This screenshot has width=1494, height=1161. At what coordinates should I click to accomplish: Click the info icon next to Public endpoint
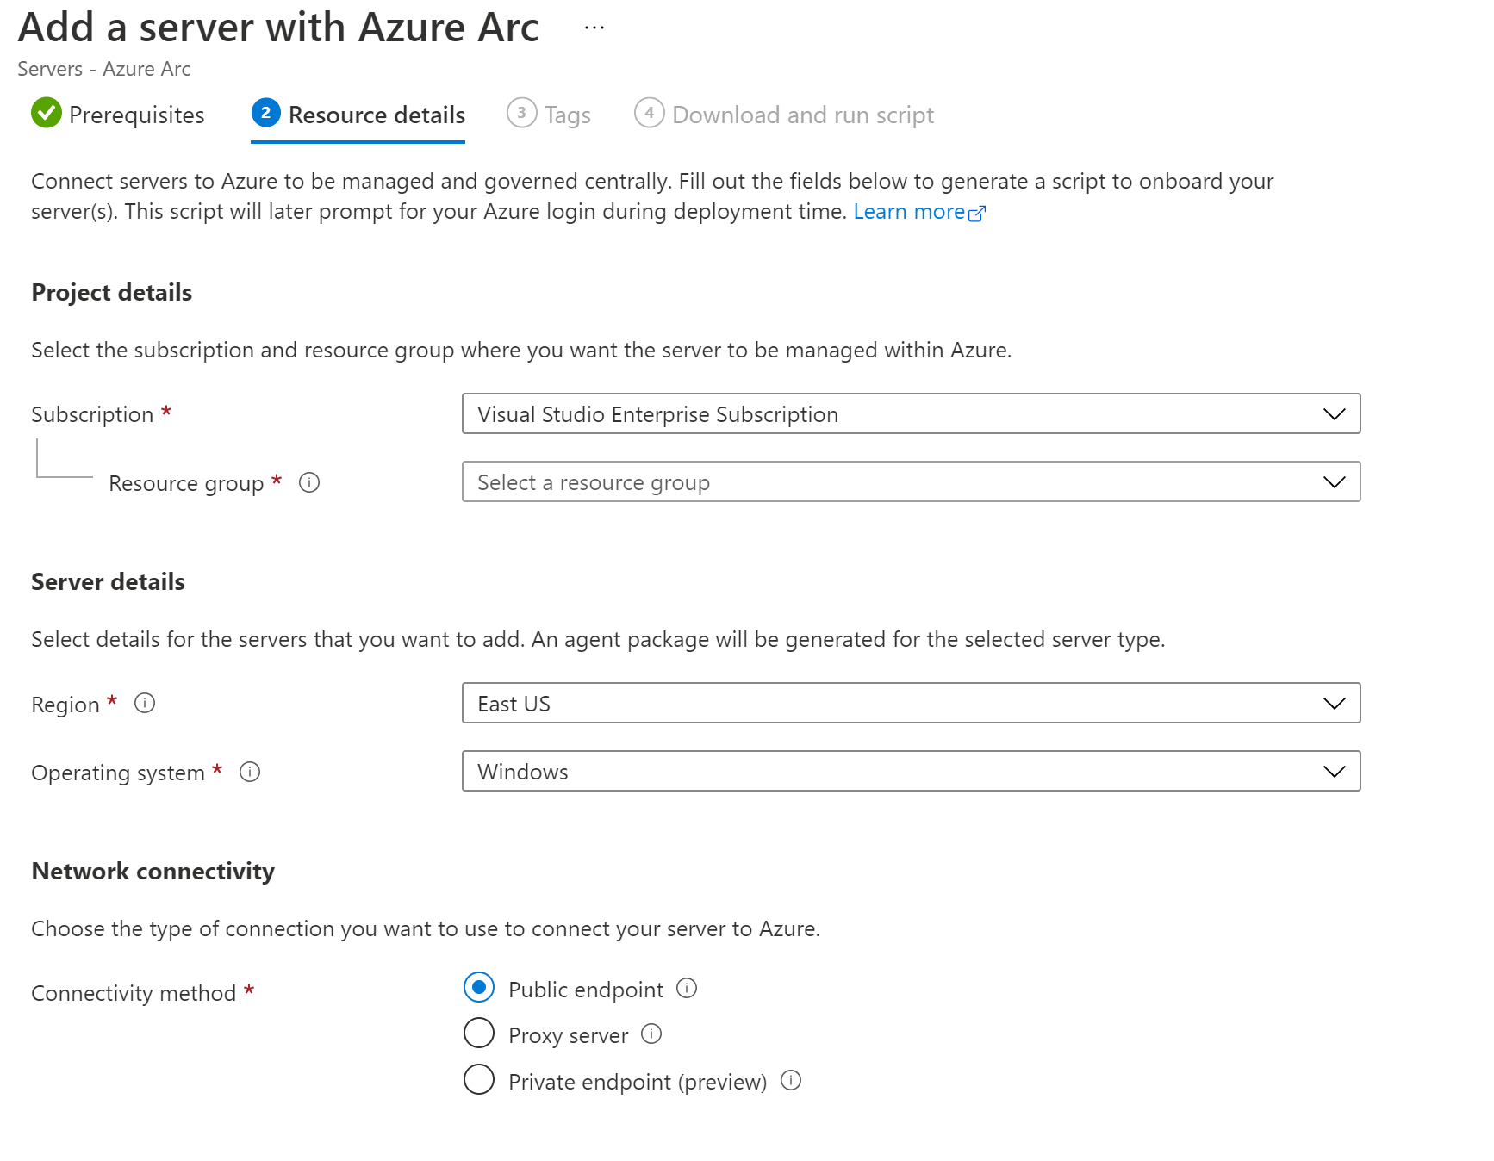pos(686,989)
